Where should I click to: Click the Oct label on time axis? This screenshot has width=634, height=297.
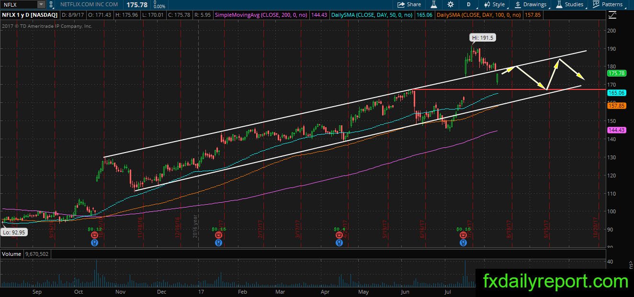click(79, 291)
